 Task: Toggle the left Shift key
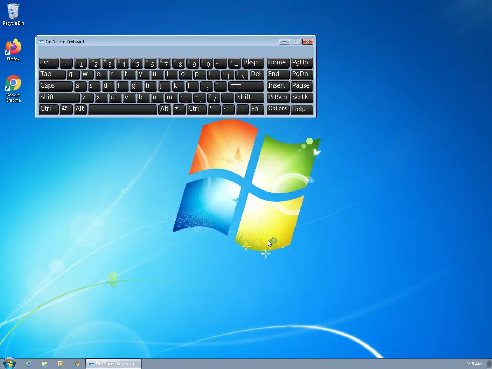tap(59, 98)
